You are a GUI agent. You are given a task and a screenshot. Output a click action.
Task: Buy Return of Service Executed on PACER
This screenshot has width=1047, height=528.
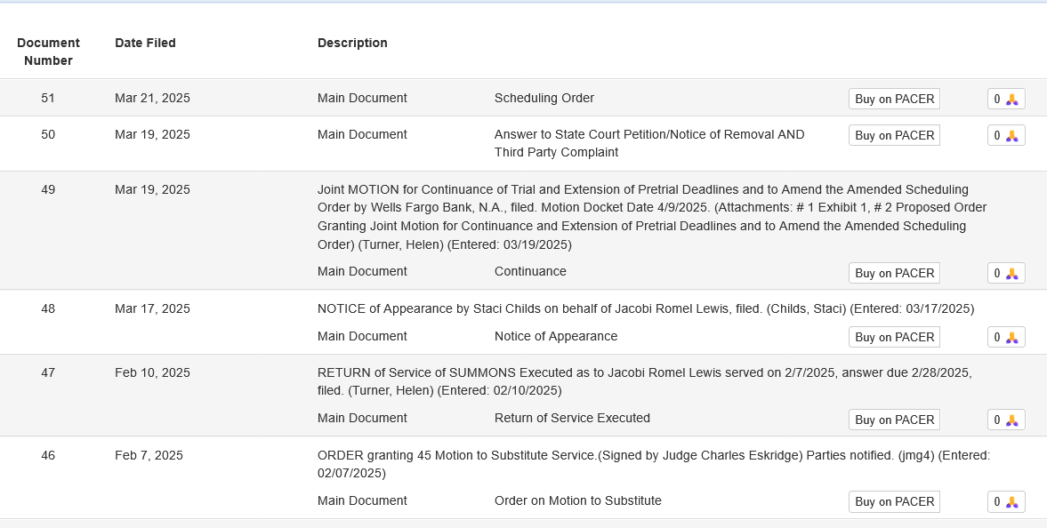(894, 420)
